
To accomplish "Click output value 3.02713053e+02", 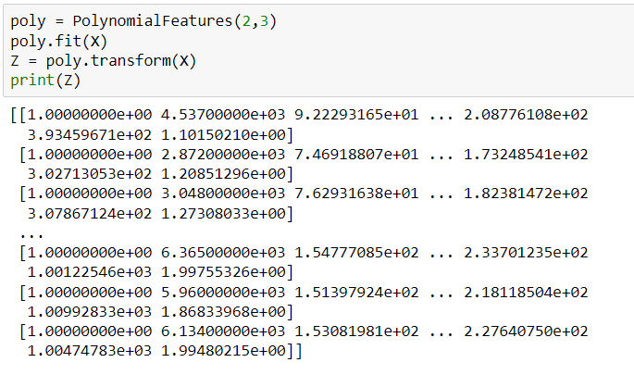I will click(90, 174).
